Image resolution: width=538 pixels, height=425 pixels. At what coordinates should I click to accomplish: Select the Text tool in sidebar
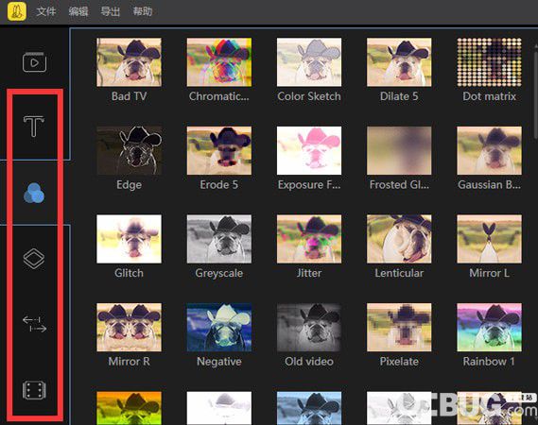[34, 127]
